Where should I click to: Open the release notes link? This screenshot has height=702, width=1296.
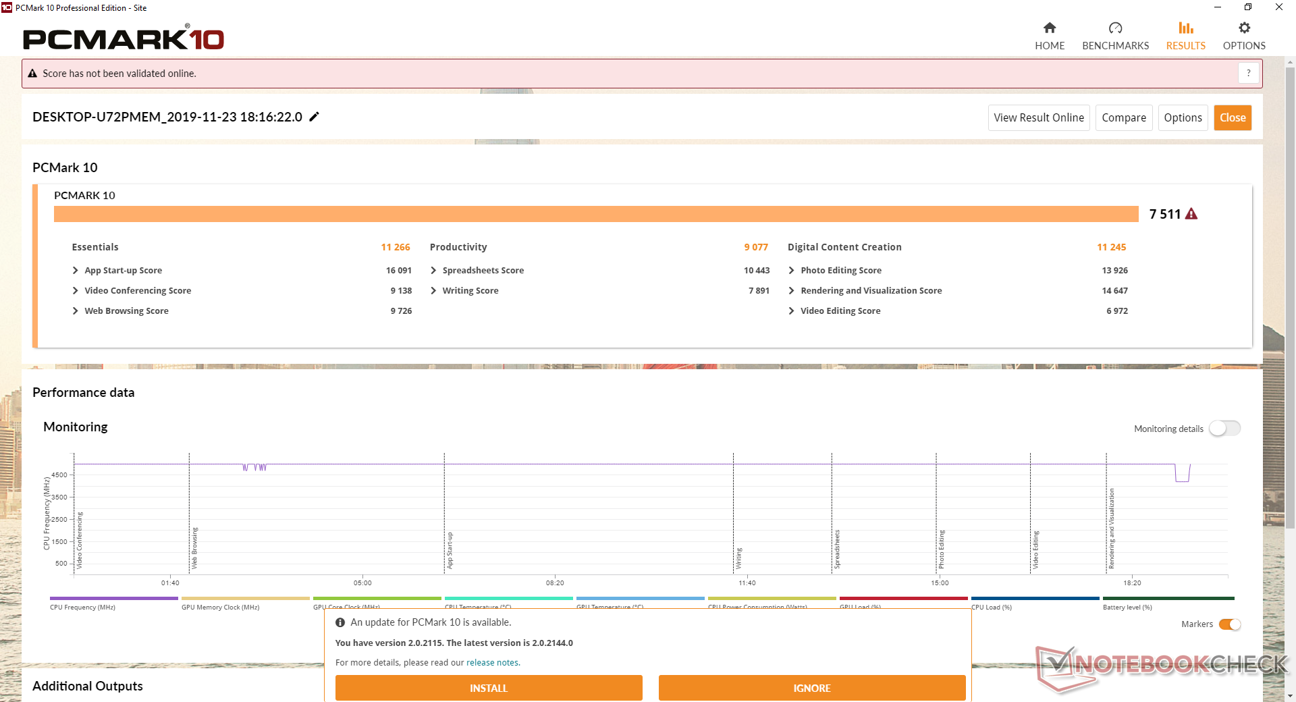492,663
